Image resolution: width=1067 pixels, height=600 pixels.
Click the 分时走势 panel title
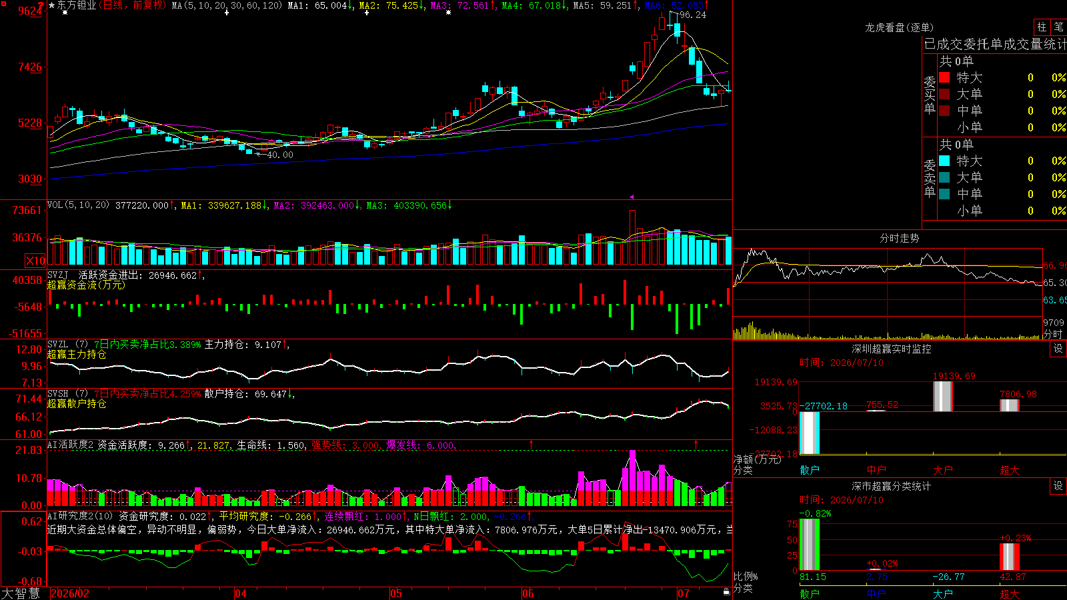tap(899, 238)
